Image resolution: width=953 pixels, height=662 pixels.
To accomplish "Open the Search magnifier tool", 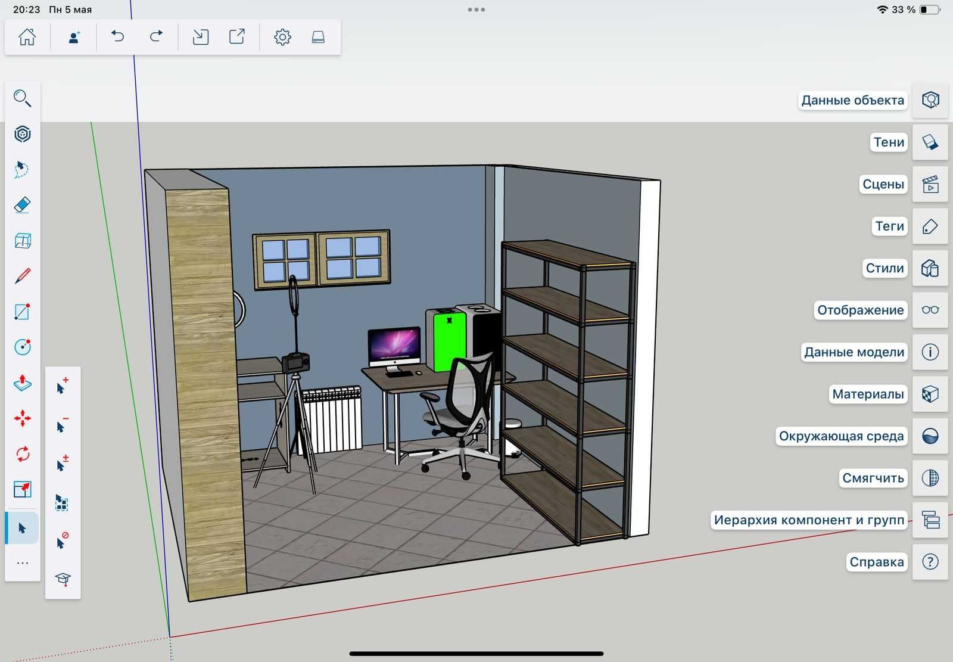I will [x=23, y=98].
